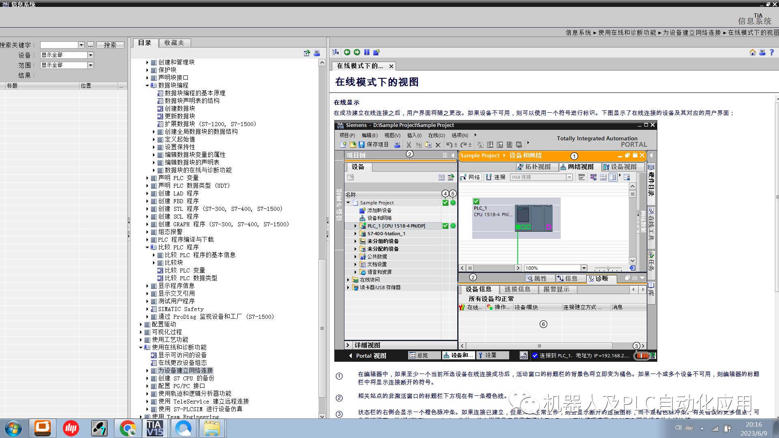Open topic 在线更改设备组态
Screen dimensions: 779x438
pos(183,363)
